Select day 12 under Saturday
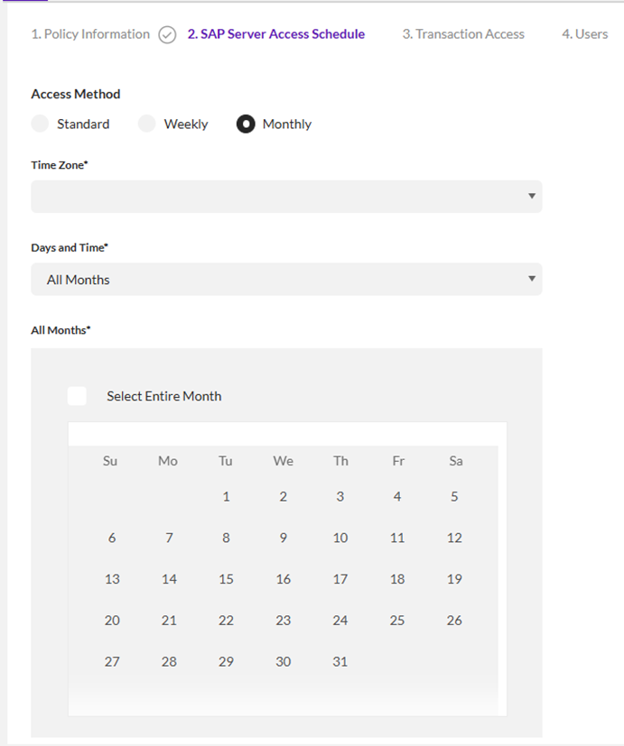 [x=454, y=538]
